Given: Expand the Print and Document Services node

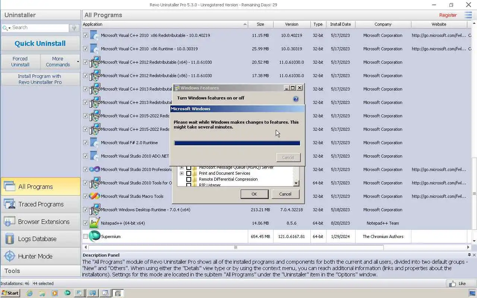Looking at the screenshot, I should 181,173.
